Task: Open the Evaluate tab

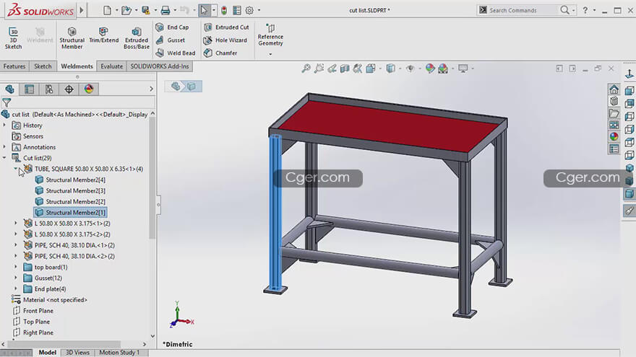Action: pyautogui.click(x=111, y=66)
